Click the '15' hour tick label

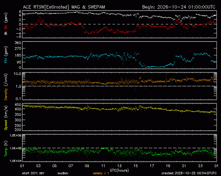pos(136,166)
